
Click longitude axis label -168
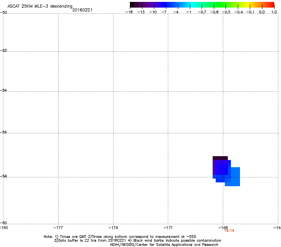point(223,228)
